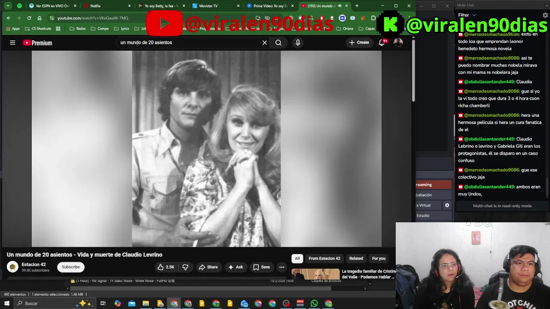Clear the YouTube search query
The image size is (550, 309).
click(265, 42)
